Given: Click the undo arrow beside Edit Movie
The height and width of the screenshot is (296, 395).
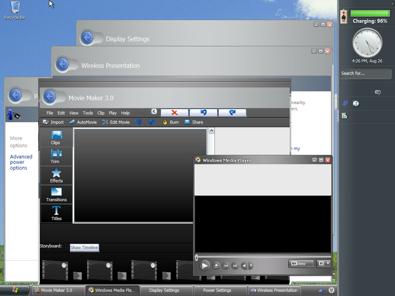Looking at the screenshot, I should (138, 122).
